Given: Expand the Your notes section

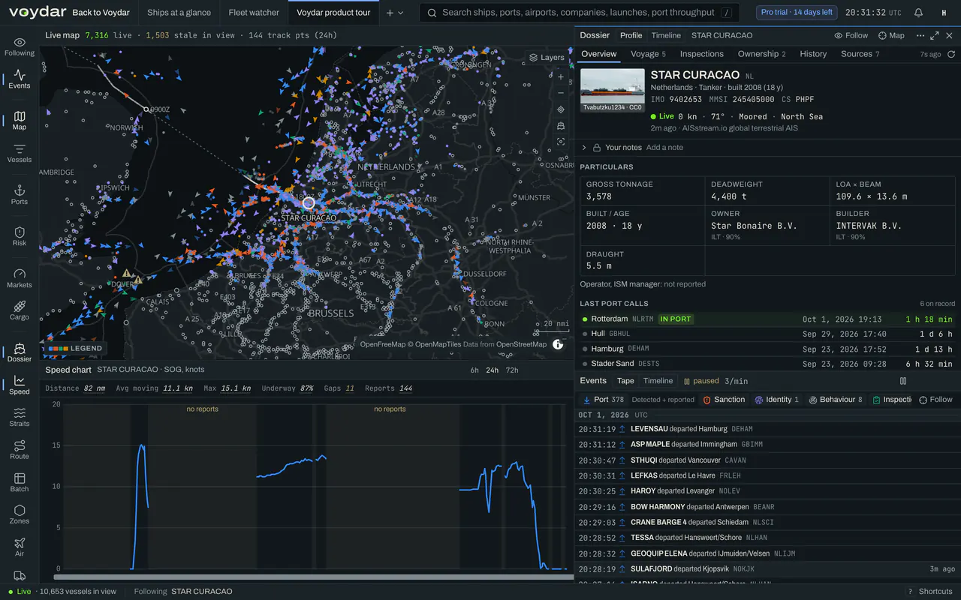Looking at the screenshot, I should coord(584,148).
